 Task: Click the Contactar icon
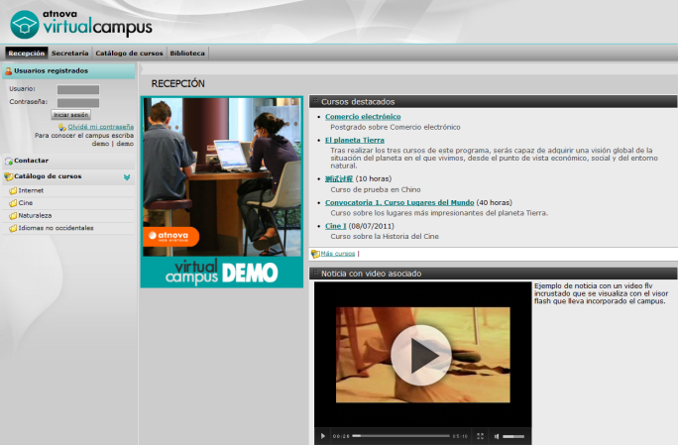pos(9,161)
